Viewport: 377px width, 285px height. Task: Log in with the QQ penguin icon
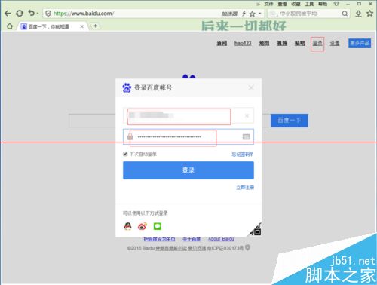click(x=127, y=226)
